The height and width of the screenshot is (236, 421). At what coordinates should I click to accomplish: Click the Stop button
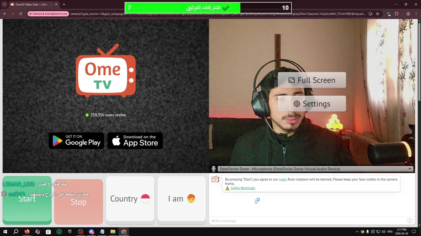79,202
